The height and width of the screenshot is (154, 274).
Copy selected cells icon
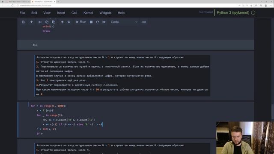coord(47,22)
